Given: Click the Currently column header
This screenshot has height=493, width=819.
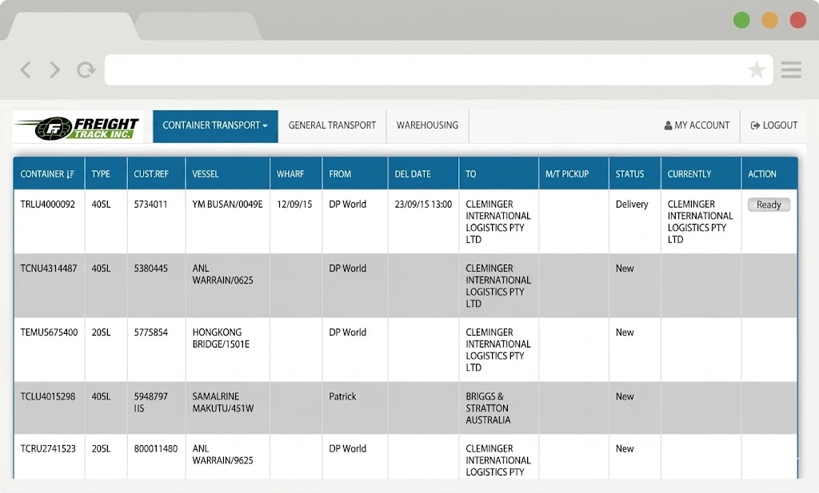Looking at the screenshot, I should [x=701, y=173].
